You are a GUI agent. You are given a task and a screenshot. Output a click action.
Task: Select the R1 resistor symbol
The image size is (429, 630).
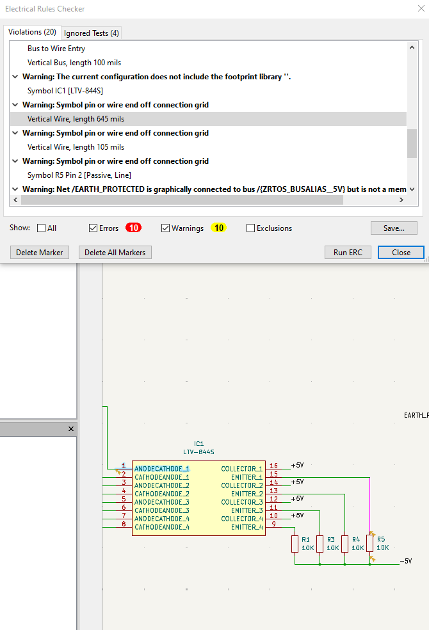295,544
